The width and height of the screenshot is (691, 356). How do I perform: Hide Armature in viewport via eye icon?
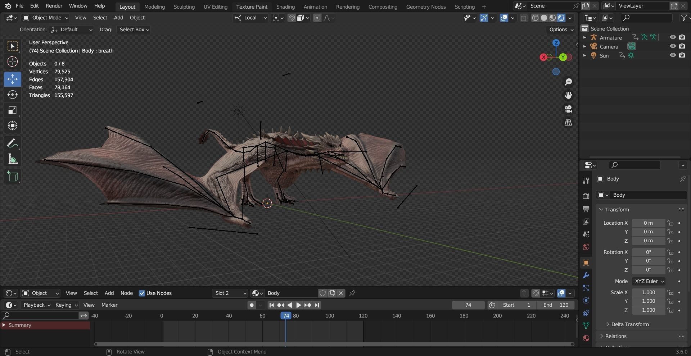click(673, 37)
